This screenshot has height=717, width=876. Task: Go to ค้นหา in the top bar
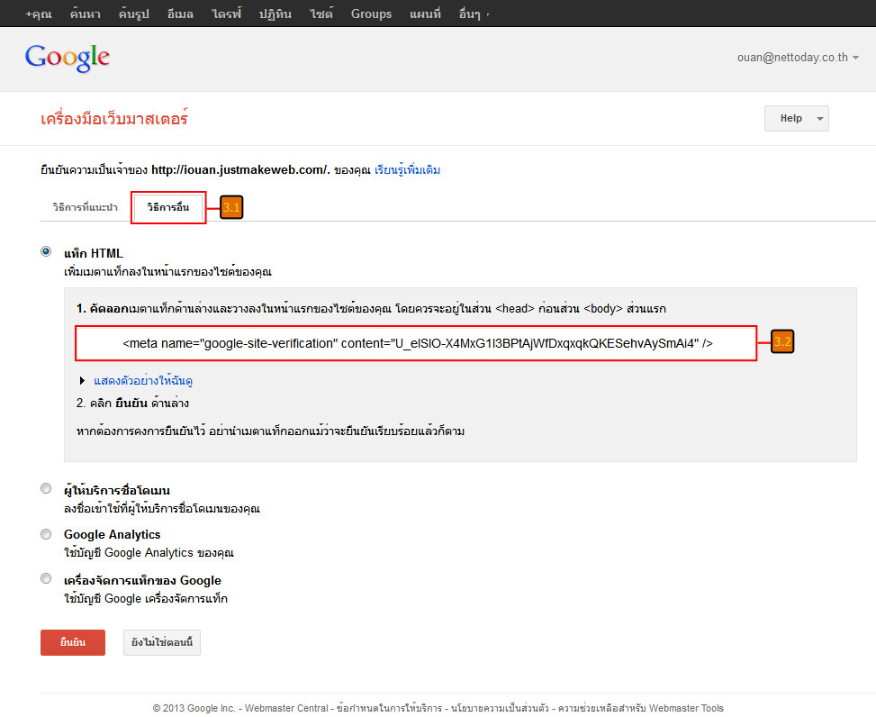pyautogui.click(x=86, y=14)
